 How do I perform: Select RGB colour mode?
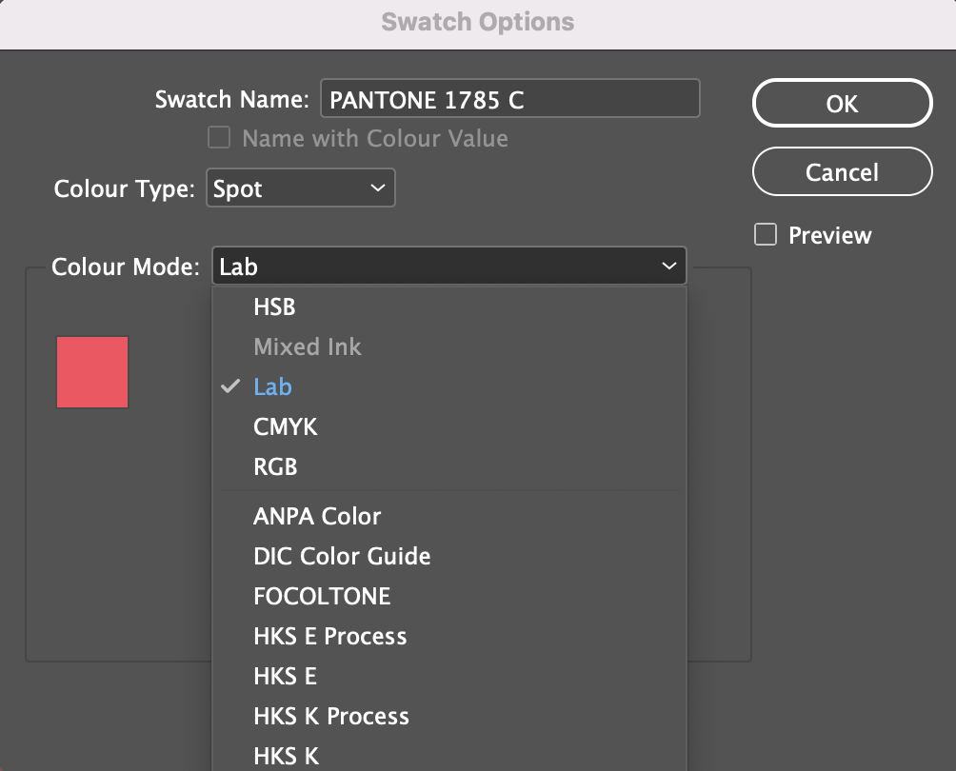point(275,466)
